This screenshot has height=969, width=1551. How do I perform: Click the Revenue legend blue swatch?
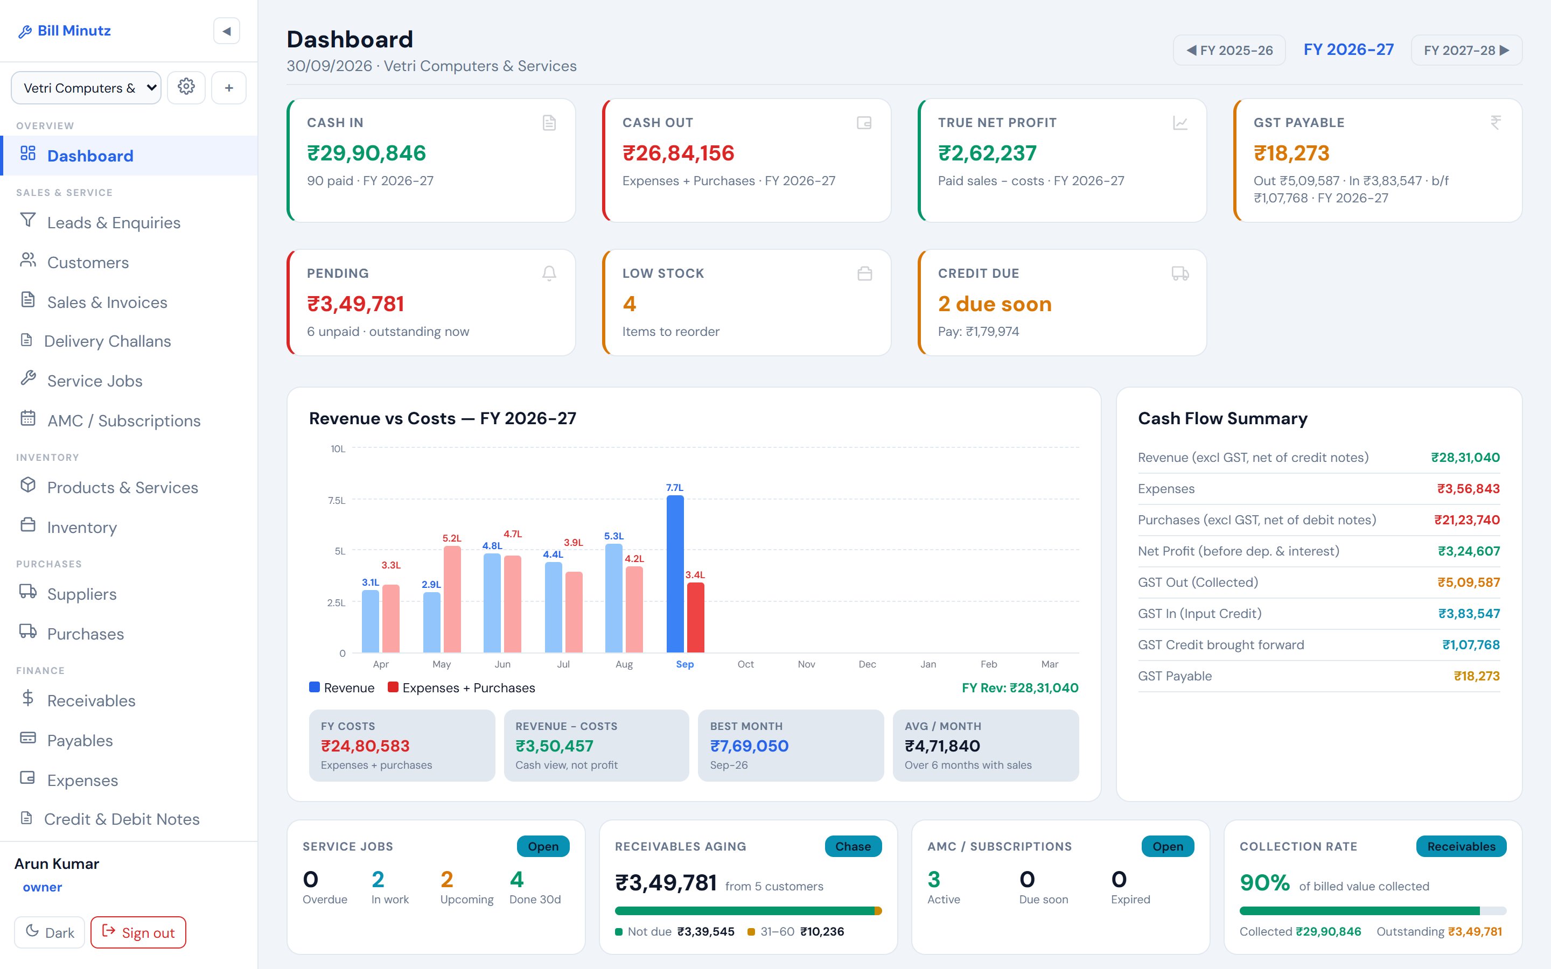(314, 687)
